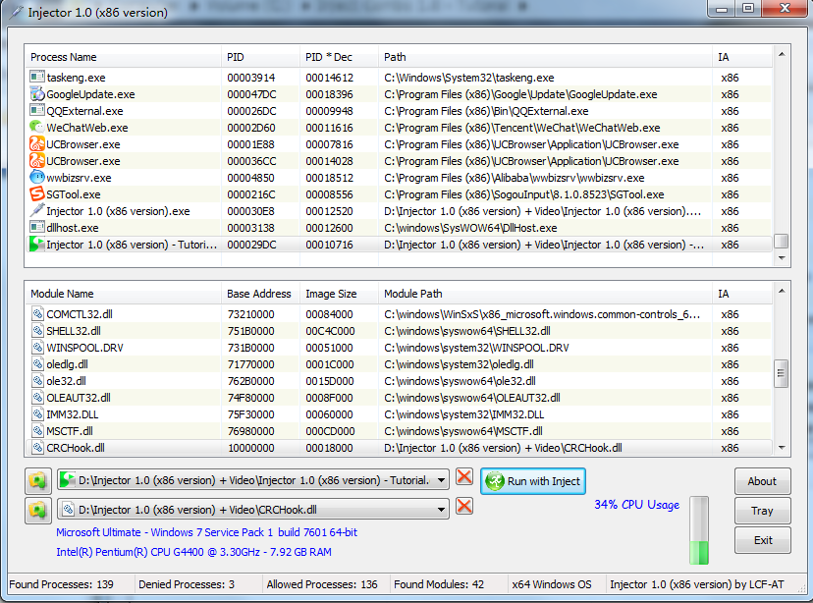
Task: Click the GoogleUpdate.exe process icon
Action: 36,94
